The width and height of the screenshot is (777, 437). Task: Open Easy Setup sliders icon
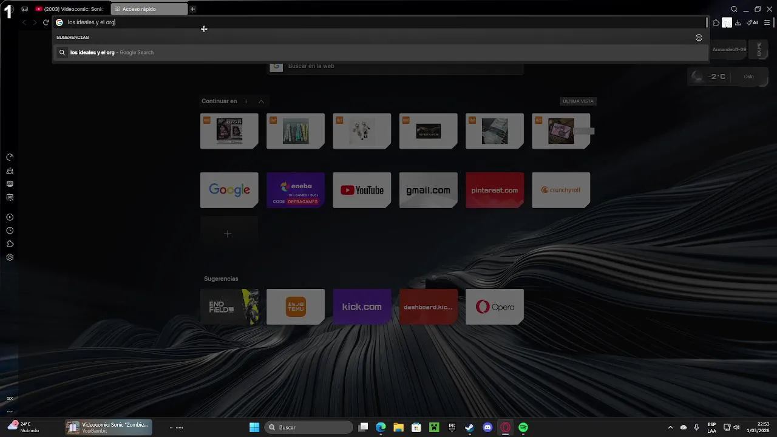click(x=767, y=22)
